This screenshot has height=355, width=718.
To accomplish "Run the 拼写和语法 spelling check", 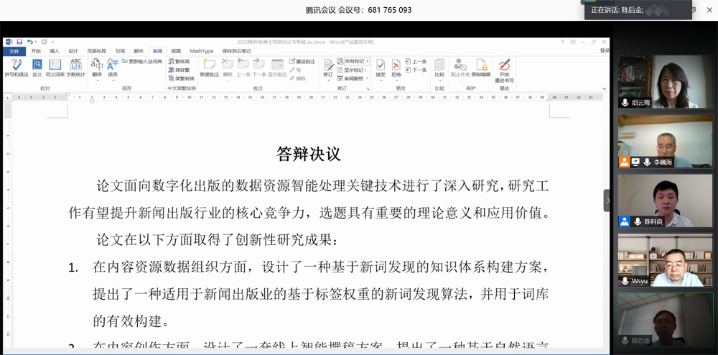I will pyautogui.click(x=17, y=68).
